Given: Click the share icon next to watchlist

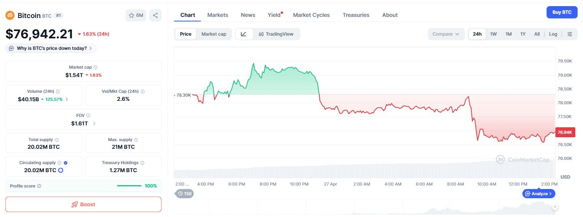Looking at the screenshot, I should [x=155, y=15].
